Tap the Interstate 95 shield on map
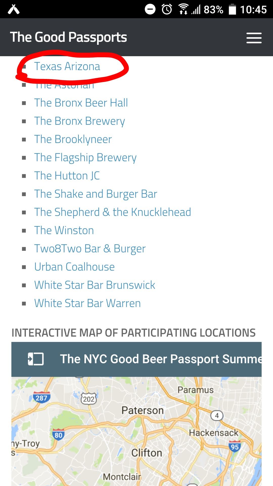This screenshot has height=486, width=273. pos(235,447)
